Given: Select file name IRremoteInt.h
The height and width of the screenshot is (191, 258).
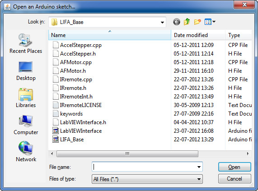Looking at the screenshot, I should tap(76, 97).
